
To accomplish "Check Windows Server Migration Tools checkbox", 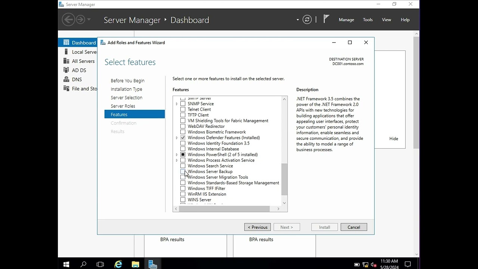I will (183, 177).
